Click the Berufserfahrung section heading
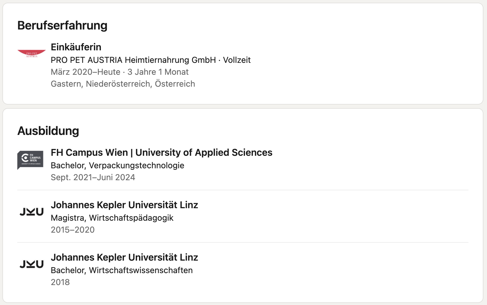487x305 pixels. tap(62, 25)
